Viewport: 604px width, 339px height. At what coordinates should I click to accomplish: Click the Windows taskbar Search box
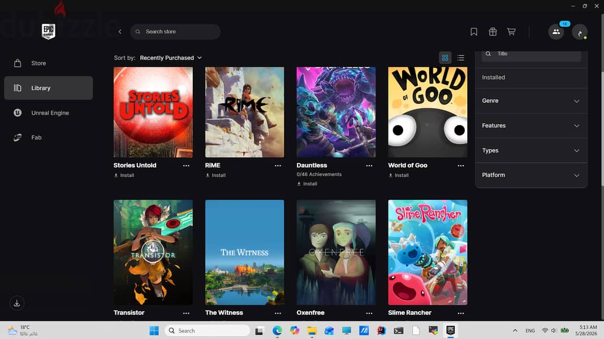(x=208, y=331)
